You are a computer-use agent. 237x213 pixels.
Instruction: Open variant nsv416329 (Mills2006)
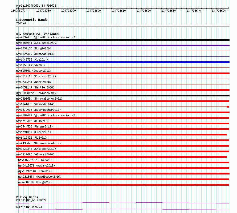(x=35, y=160)
